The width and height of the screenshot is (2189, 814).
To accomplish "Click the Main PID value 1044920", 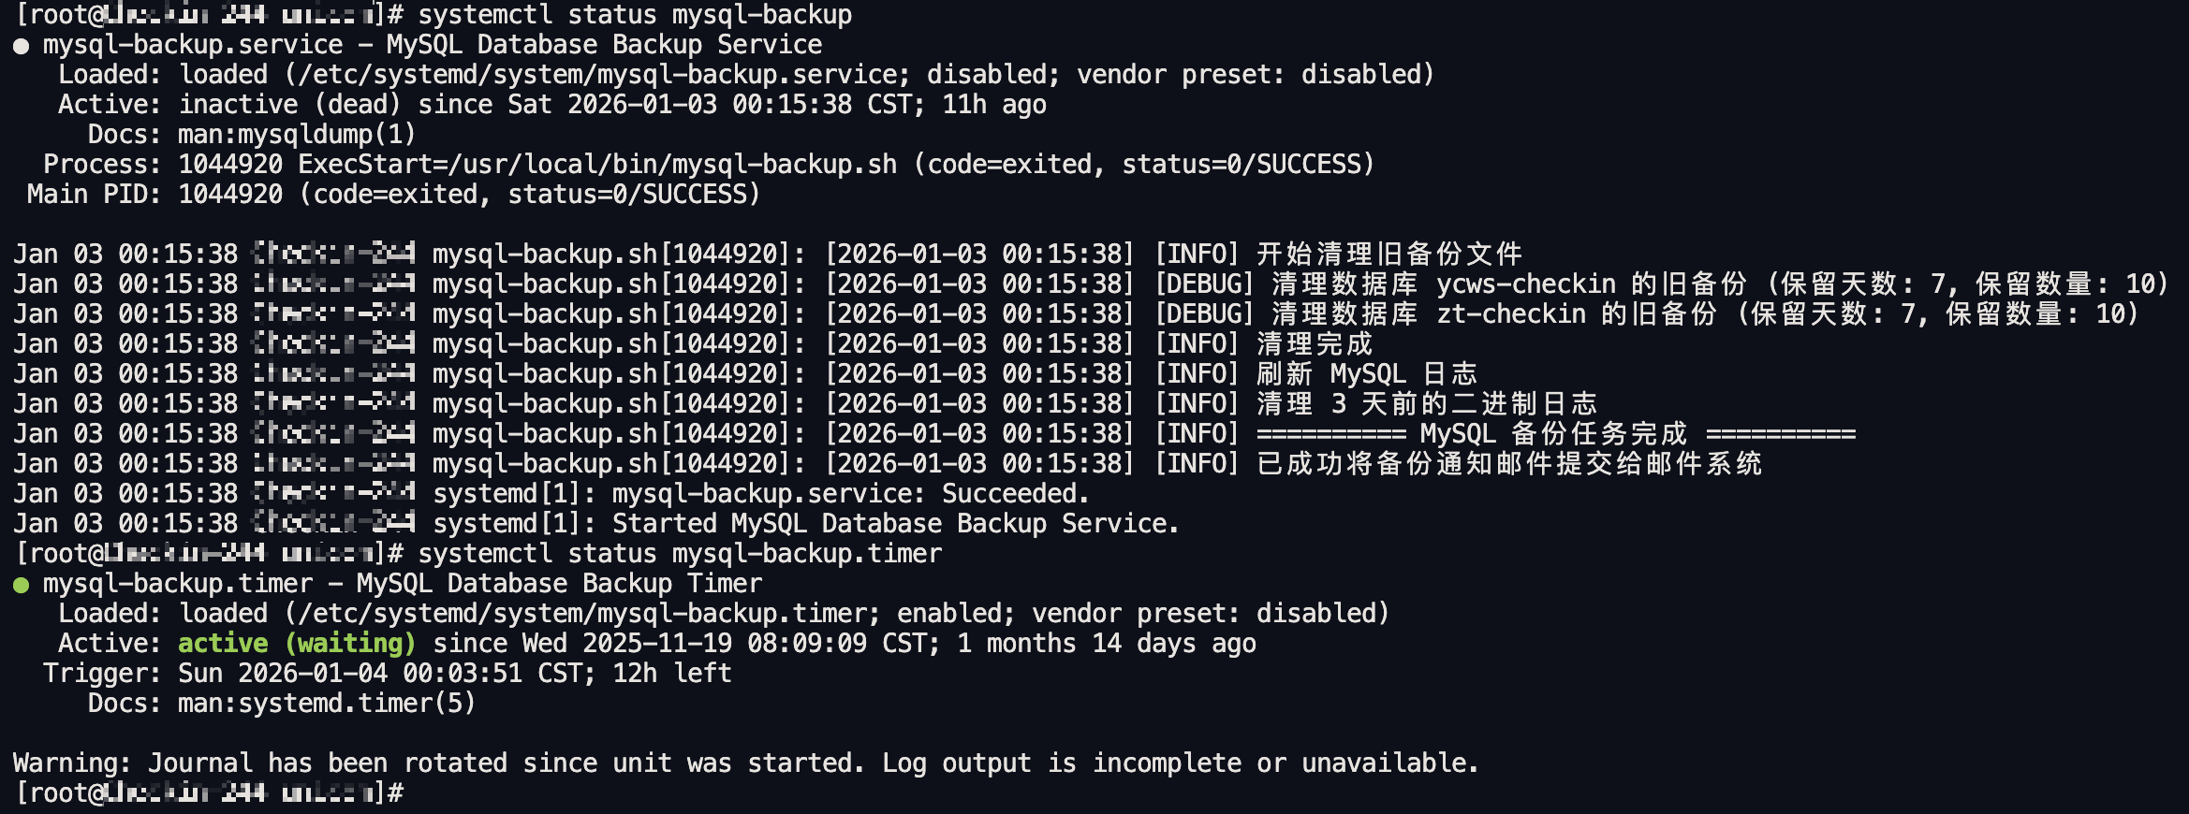I will tap(230, 195).
